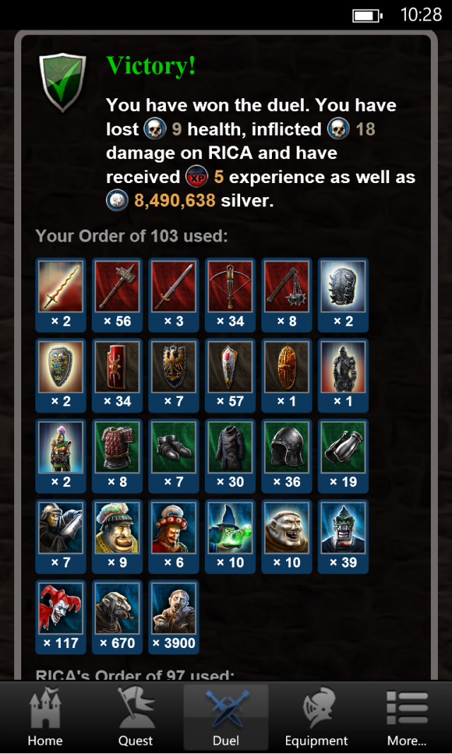Switch to the Quest tab

point(136,717)
